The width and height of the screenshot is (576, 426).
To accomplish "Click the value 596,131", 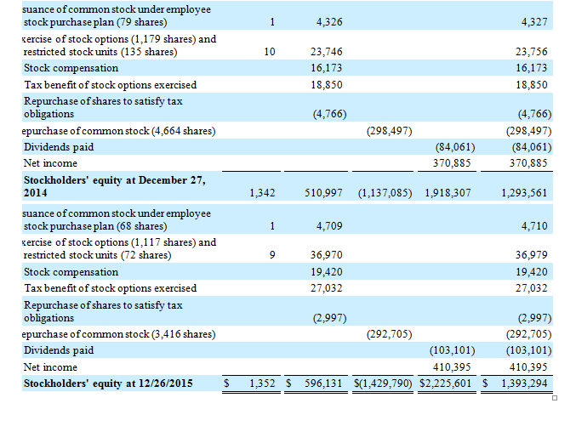I will click(x=323, y=383).
